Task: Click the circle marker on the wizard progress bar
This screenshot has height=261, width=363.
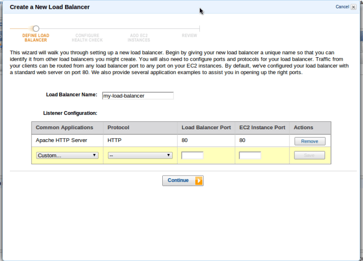Action: 36,29
